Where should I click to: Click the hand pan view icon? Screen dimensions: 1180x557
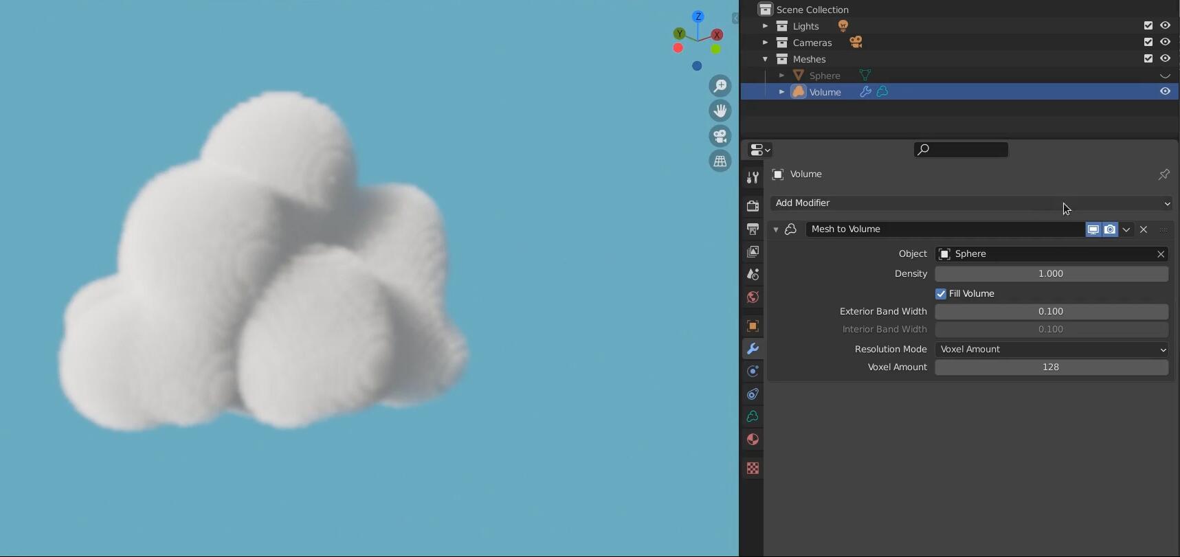coord(720,111)
